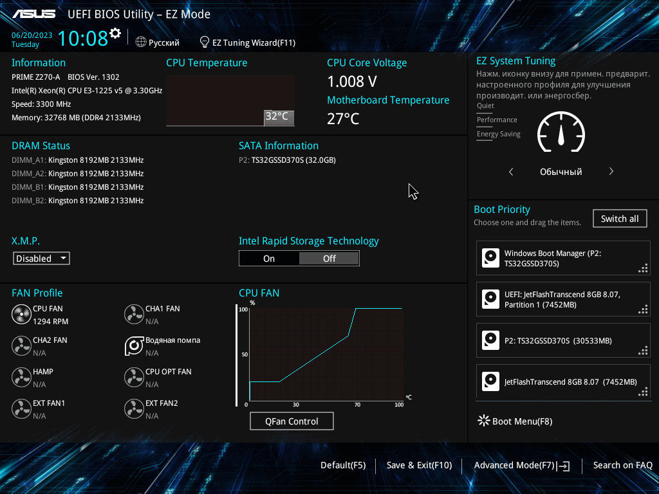Click DIMM_A2 Kingston 8192MB 2133MHz row

[x=78, y=174]
